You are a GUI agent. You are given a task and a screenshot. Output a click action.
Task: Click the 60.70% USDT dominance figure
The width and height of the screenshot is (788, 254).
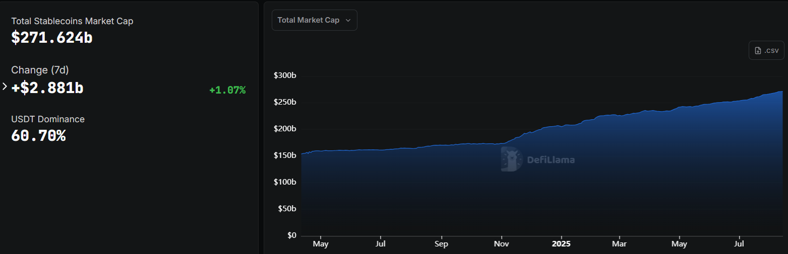coord(38,135)
